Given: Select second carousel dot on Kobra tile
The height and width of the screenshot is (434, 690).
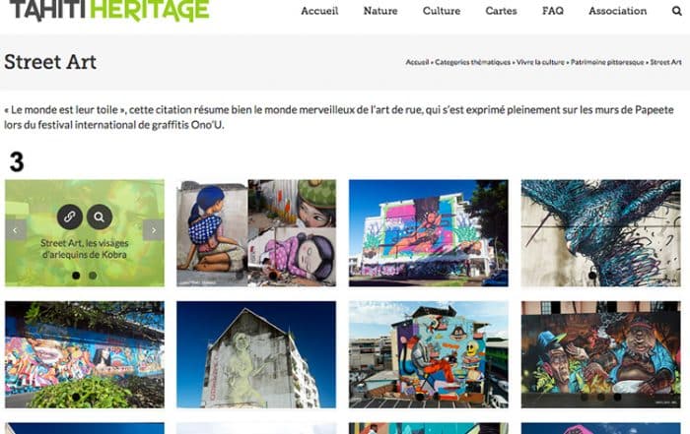Looking at the screenshot, I should [93, 276].
